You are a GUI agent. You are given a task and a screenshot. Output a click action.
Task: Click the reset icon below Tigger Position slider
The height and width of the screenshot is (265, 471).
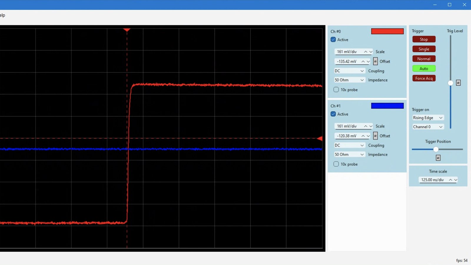[x=438, y=158]
